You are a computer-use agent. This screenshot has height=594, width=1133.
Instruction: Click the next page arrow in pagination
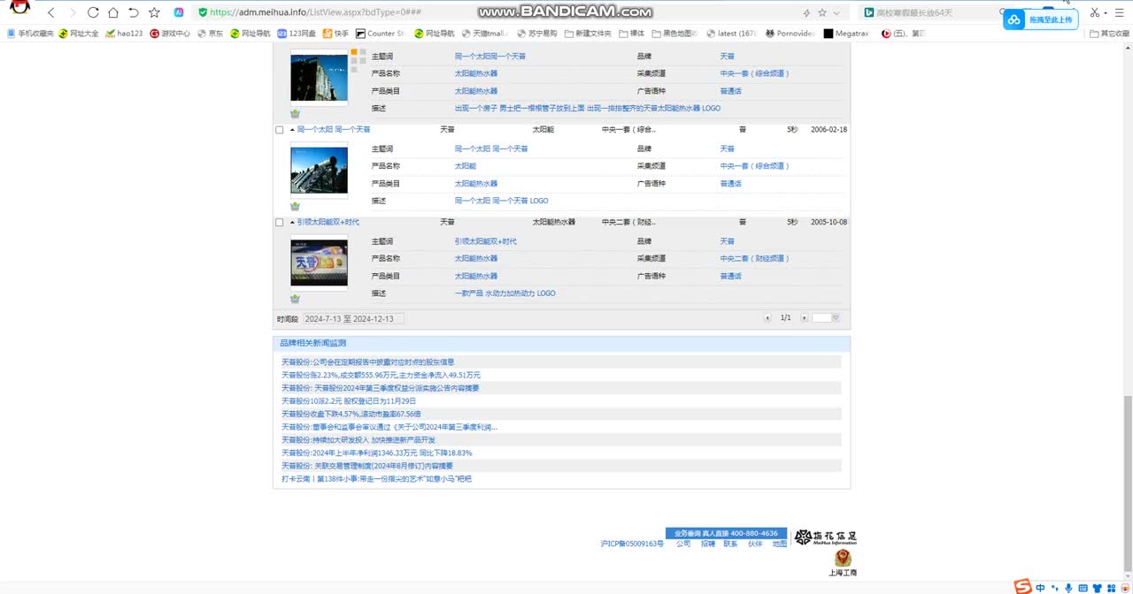click(804, 318)
